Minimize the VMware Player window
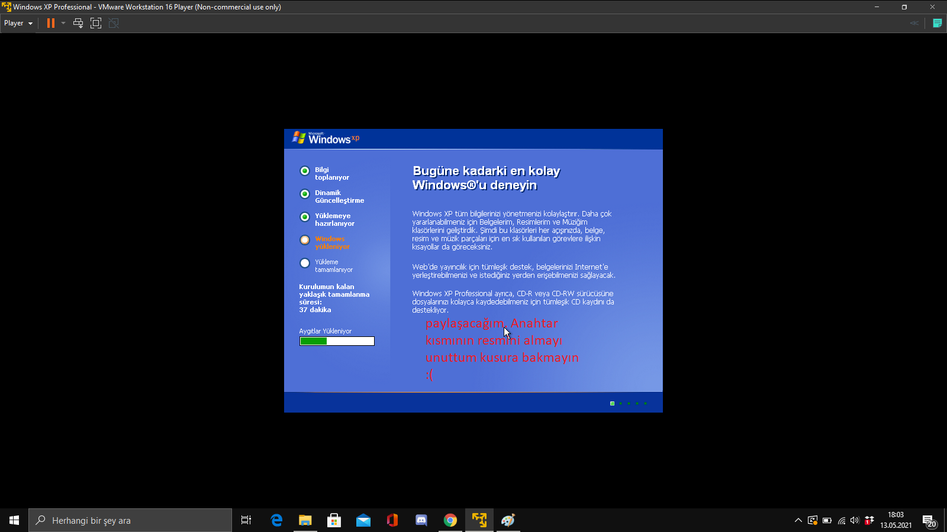This screenshot has width=947, height=532. click(877, 7)
